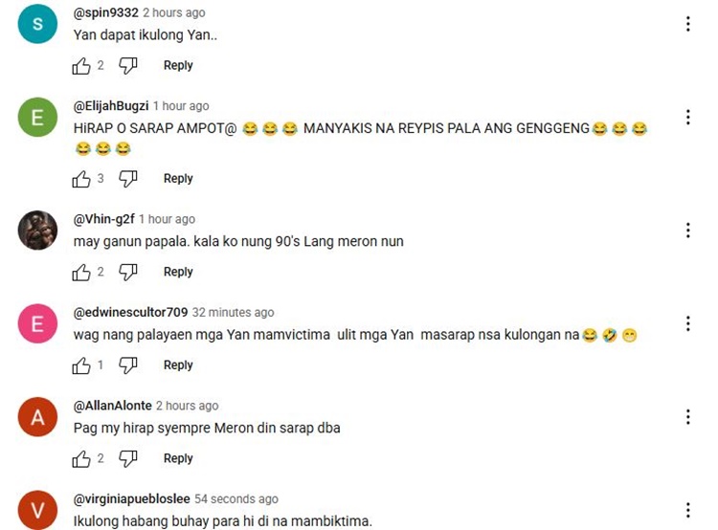Like @ElijahBugzi's comment
This screenshot has width=718, height=530.
[81, 179]
